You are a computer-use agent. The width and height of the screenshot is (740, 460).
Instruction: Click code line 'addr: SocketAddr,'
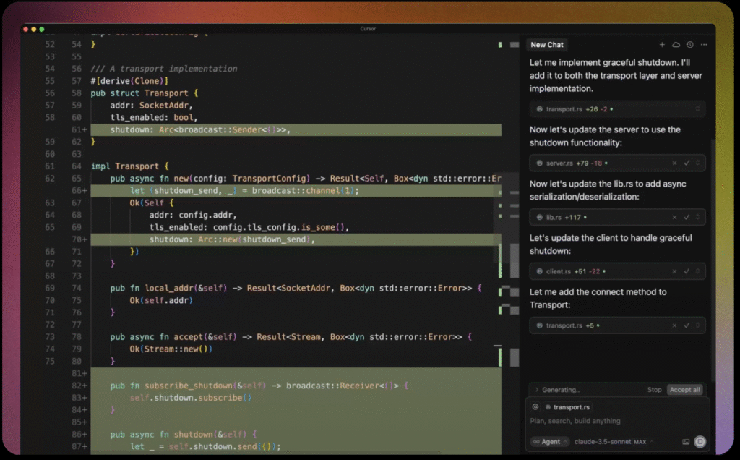pyautogui.click(x=152, y=106)
